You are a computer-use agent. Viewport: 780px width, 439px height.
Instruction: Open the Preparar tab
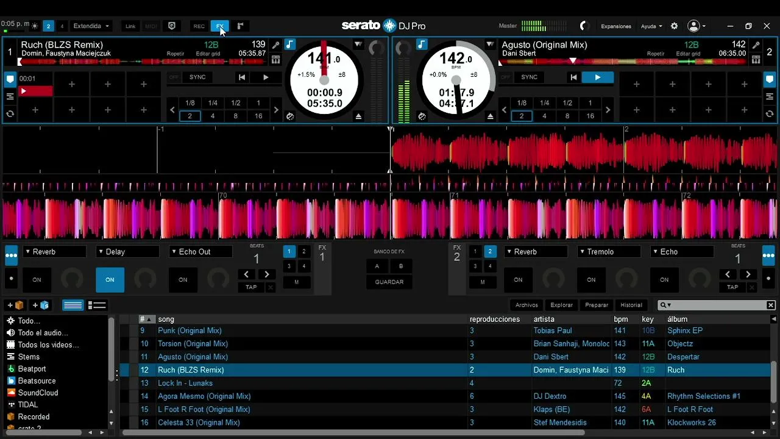click(x=597, y=305)
